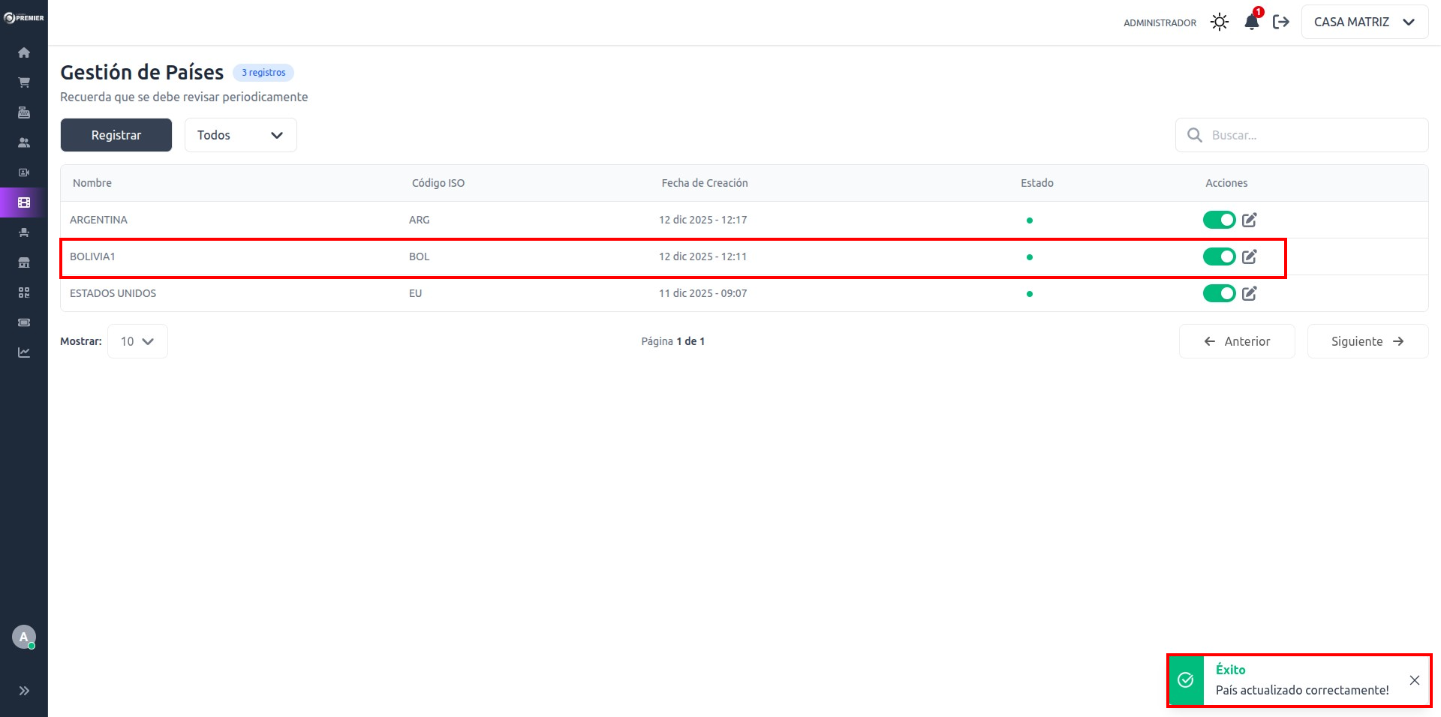Open the users group sidebar icon
Screen dimensions: 1441x717
24,142
